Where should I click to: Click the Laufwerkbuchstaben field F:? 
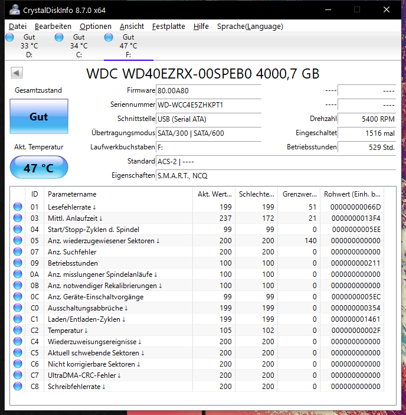(x=209, y=148)
